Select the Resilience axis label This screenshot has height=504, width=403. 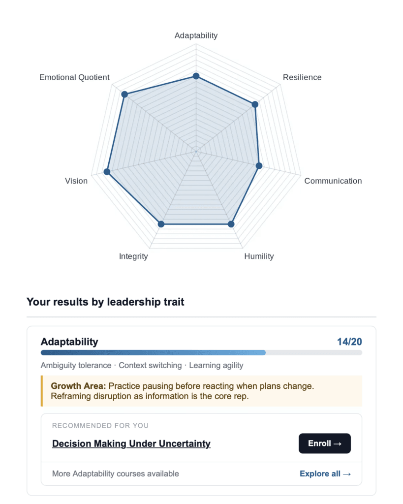pos(302,77)
